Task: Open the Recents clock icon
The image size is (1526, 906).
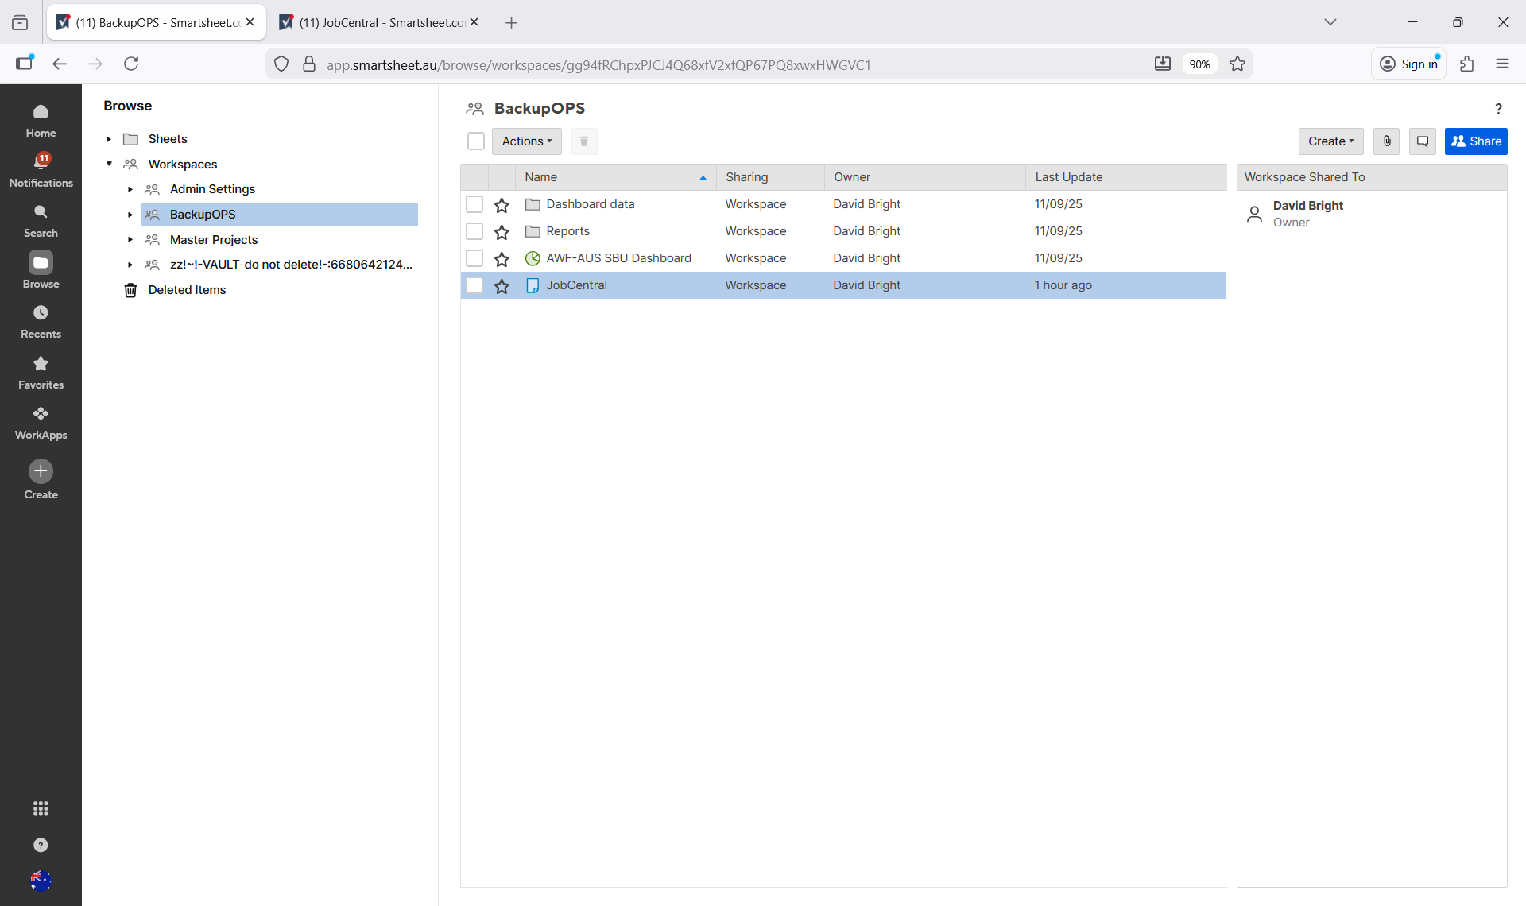Action: 41,313
